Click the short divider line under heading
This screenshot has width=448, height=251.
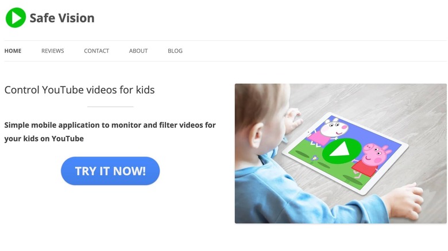tap(110, 107)
